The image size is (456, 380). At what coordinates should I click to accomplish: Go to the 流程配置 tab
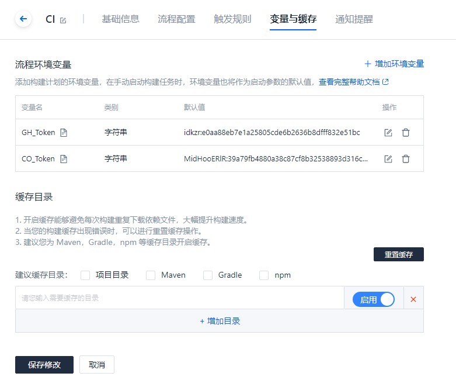[x=176, y=19]
